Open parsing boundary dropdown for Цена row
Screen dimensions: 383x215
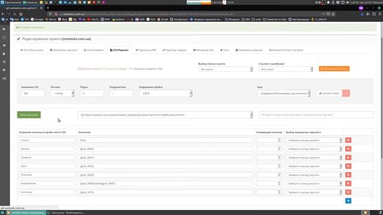314,166
